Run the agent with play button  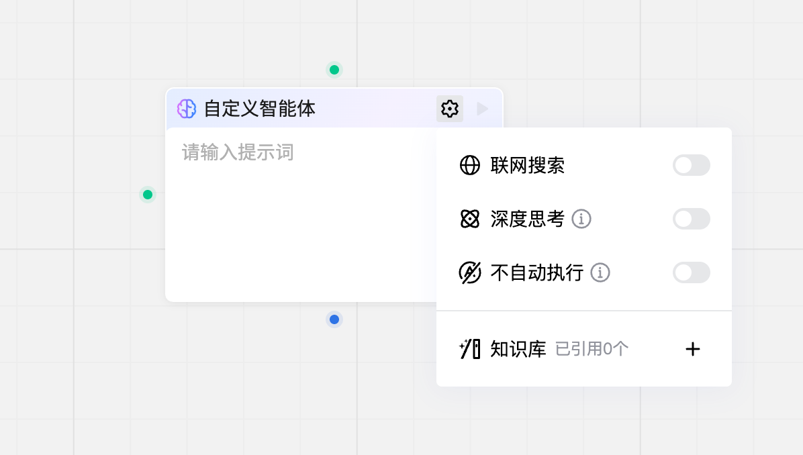[x=482, y=109]
